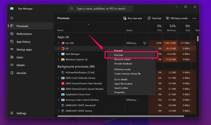The image size is (211, 125).
Task: Toggle Efficiency mode in the toolbar
Action: tap(176, 18)
